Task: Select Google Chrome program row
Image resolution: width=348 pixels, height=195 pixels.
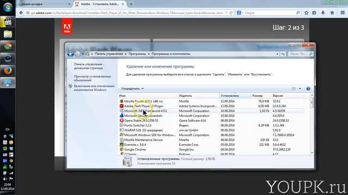Action: coord(211,149)
